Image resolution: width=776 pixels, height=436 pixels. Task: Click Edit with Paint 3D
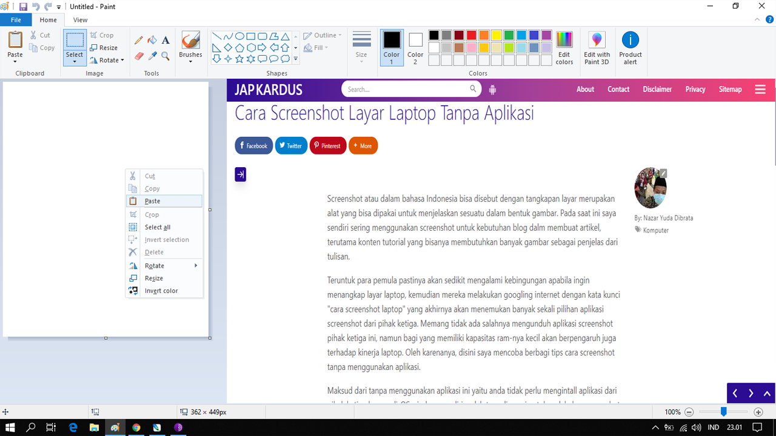pos(597,48)
